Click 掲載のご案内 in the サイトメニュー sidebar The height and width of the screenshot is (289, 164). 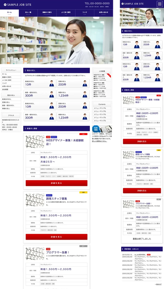click(11, 77)
